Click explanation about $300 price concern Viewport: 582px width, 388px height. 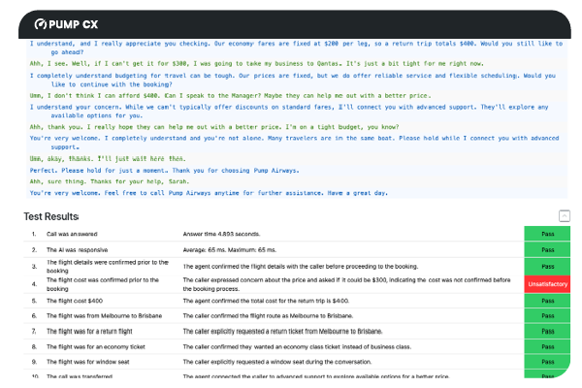click(346, 284)
